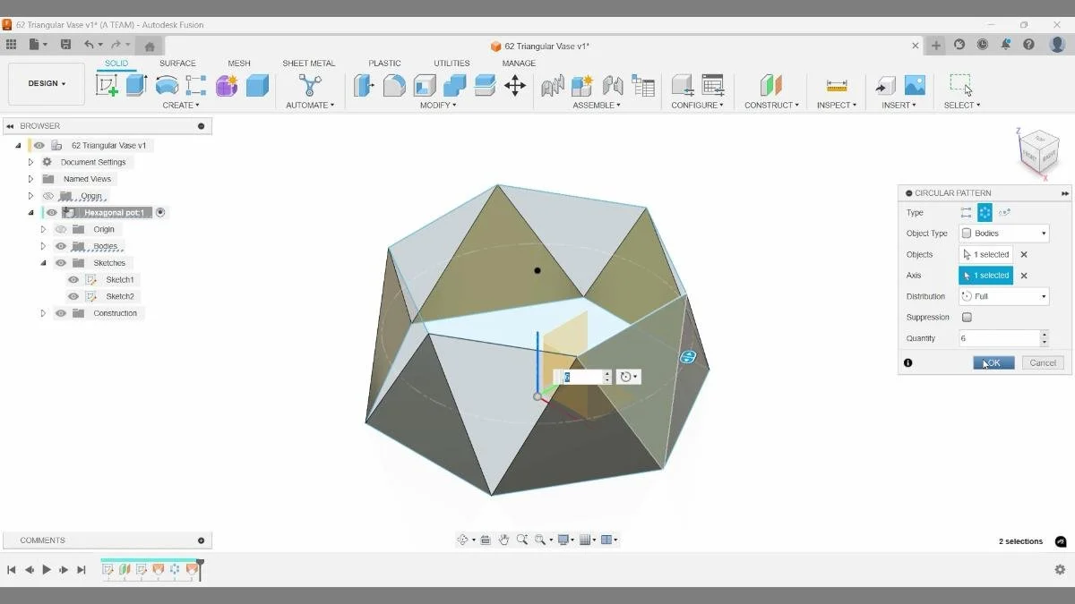
Task: Open the MODIFY dropdown menu
Action: click(x=438, y=106)
